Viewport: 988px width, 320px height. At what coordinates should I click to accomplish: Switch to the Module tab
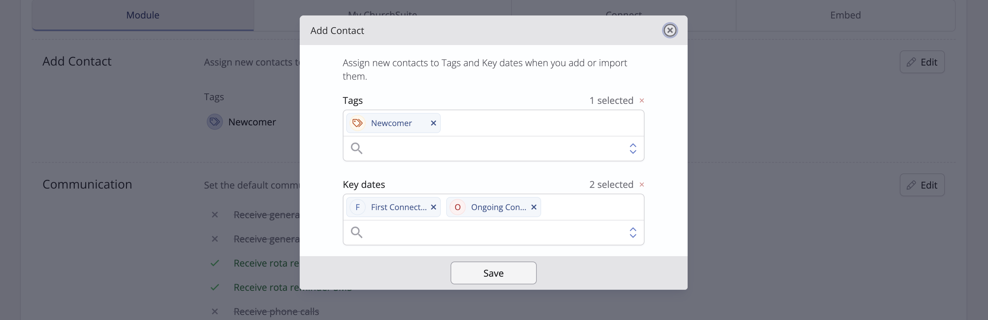(x=143, y=15)
